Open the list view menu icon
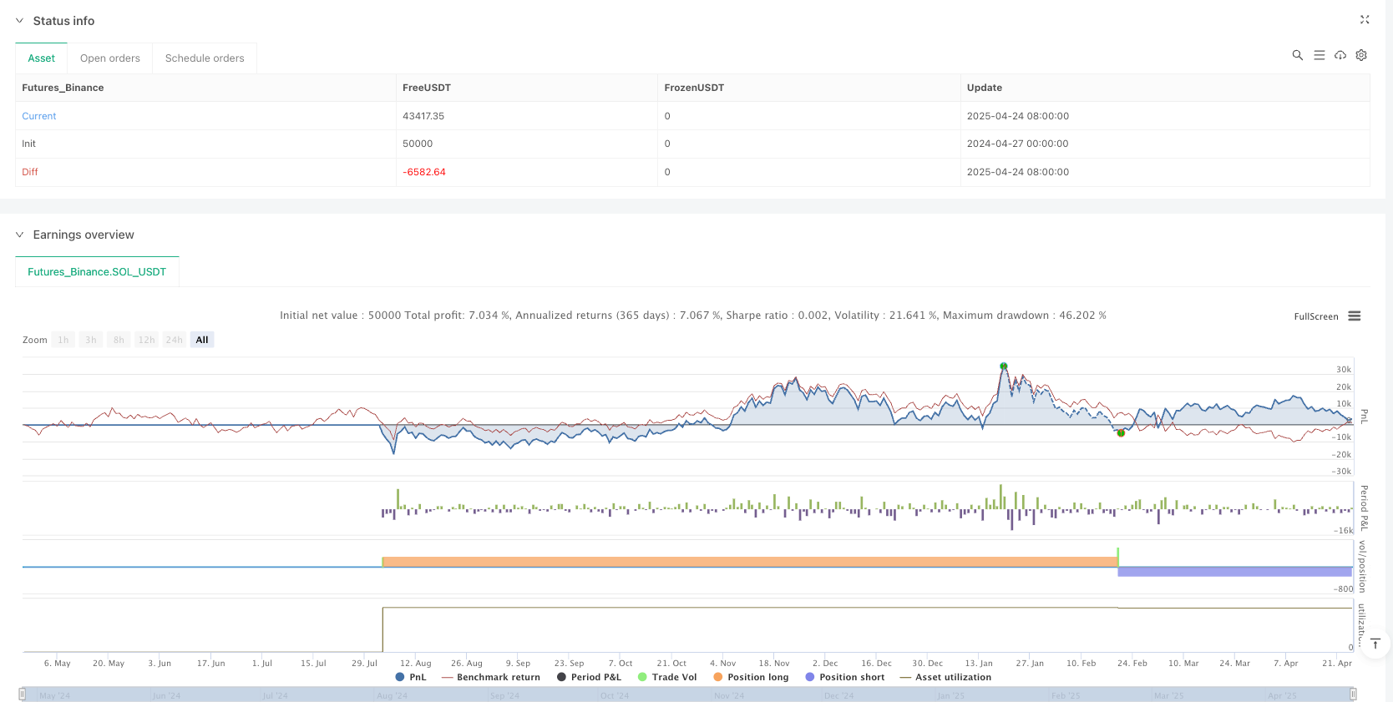This screenshot has height=702, width=1393. (x=1320, y=55)
